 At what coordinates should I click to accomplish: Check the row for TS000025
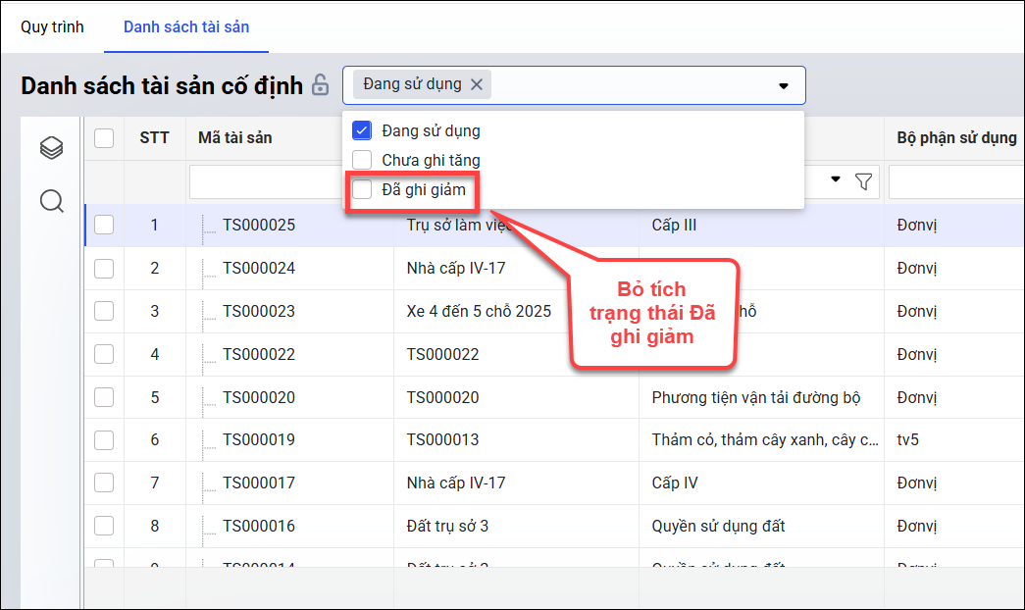coord(104,225)
